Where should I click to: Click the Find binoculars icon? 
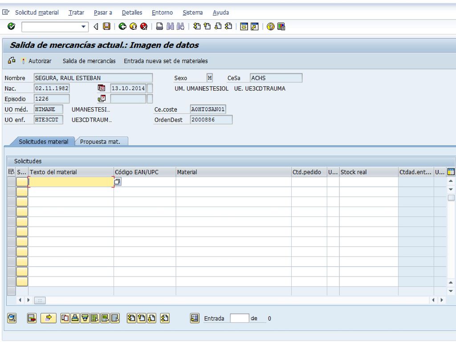[170, 26]
